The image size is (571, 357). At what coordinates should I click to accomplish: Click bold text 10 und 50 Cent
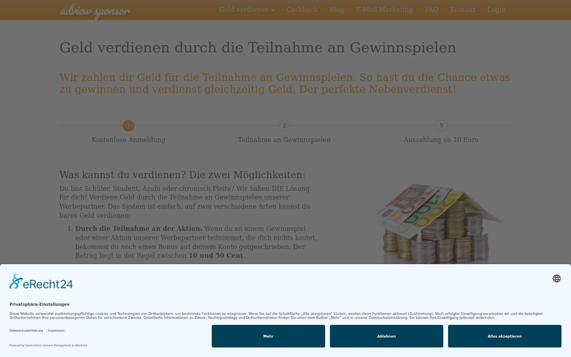(216, 255)
